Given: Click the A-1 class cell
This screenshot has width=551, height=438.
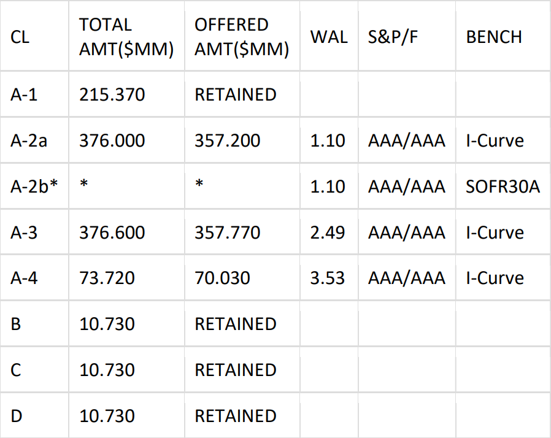Looking at the screenshot, I should click(25, 94).
